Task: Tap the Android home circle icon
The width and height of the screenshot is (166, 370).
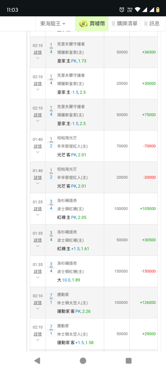Action: click(83, 360)
